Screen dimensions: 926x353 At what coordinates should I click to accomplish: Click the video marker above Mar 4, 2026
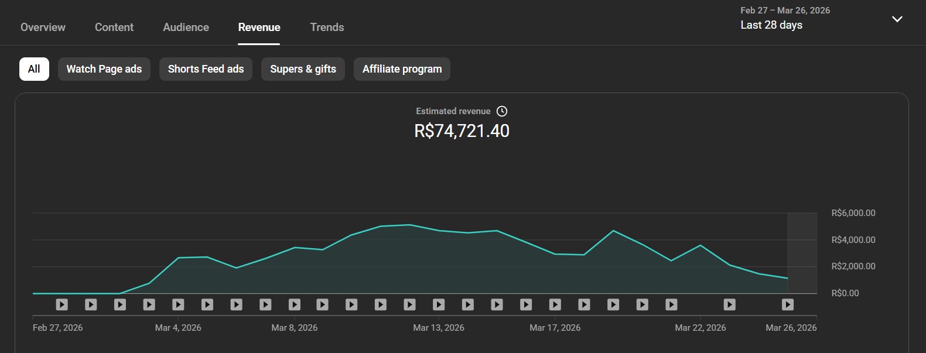coord(178,304)
